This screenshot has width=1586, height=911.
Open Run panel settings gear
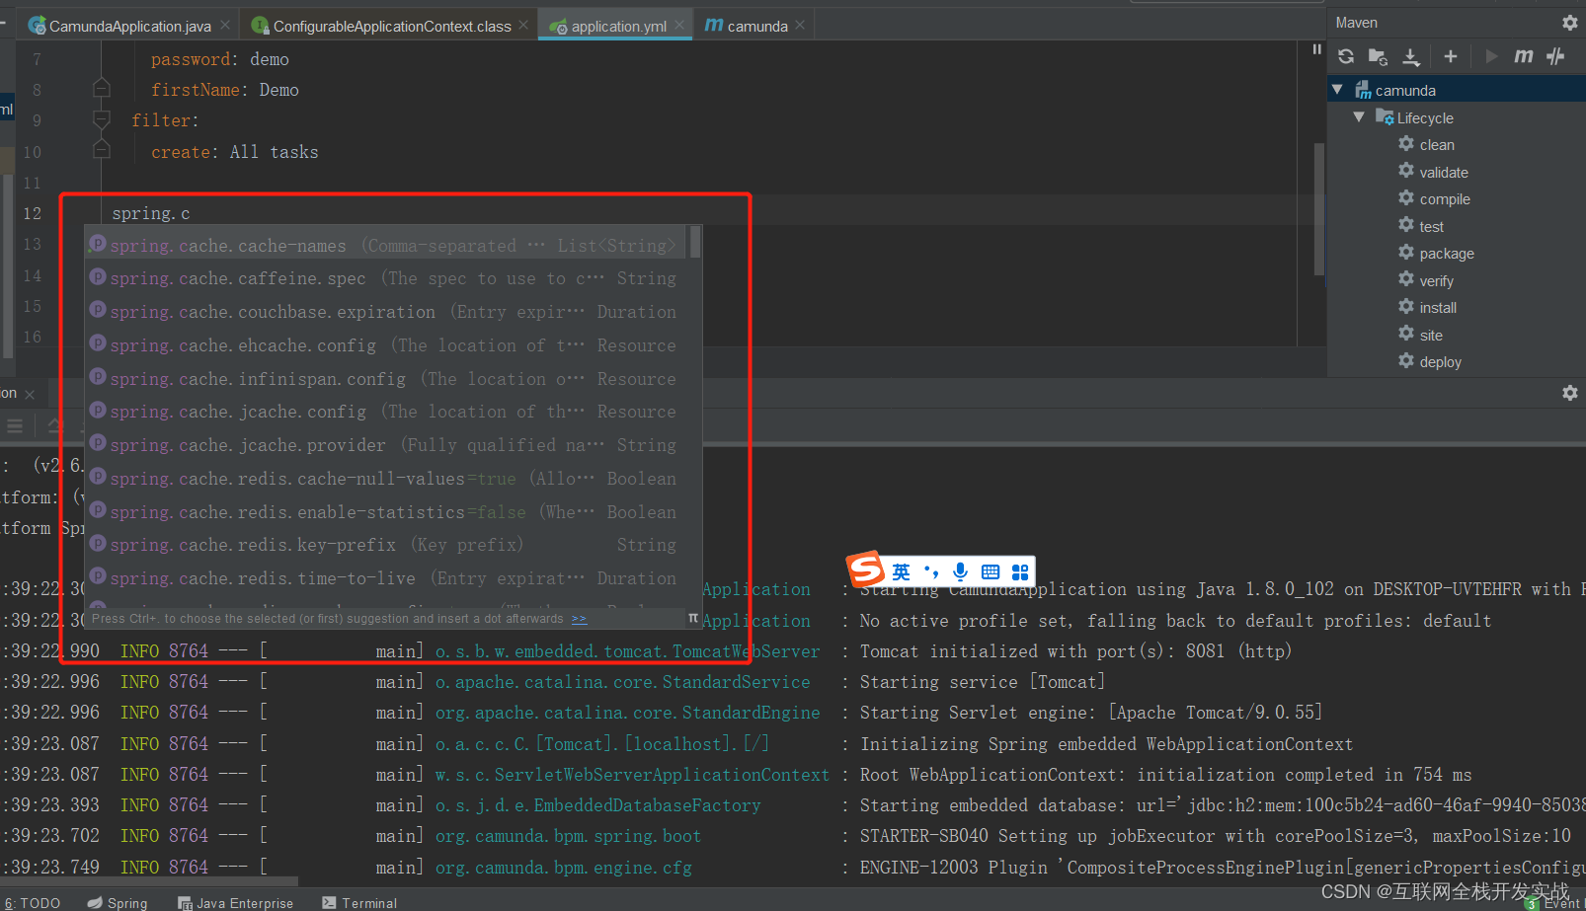[x=1570, y=393]
